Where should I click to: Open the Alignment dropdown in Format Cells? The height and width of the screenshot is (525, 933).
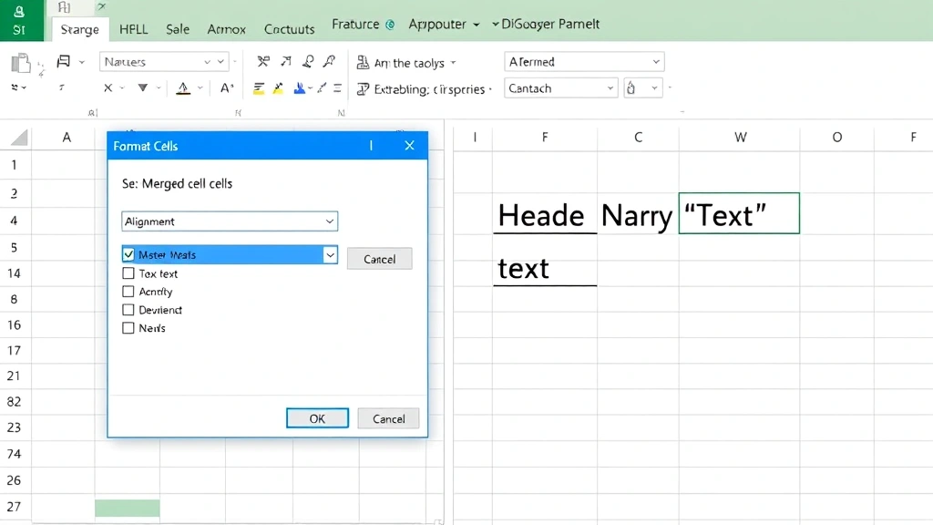(229, 221)
